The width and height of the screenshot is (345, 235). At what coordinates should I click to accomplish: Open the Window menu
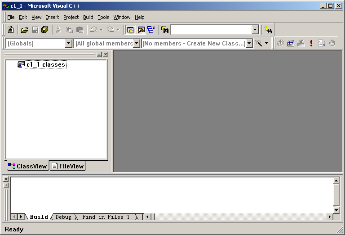[x=122, y=17]
